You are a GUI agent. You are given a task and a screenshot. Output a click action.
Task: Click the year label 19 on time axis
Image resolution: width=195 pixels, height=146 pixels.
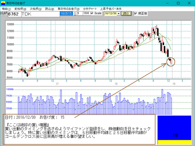174,84
